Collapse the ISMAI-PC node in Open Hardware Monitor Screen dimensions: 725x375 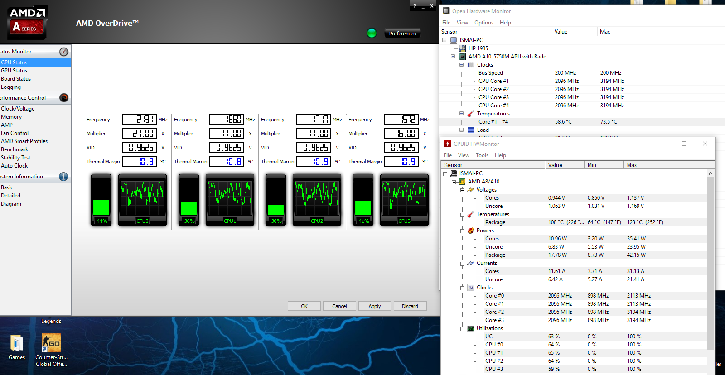click(x=445, y=40)
